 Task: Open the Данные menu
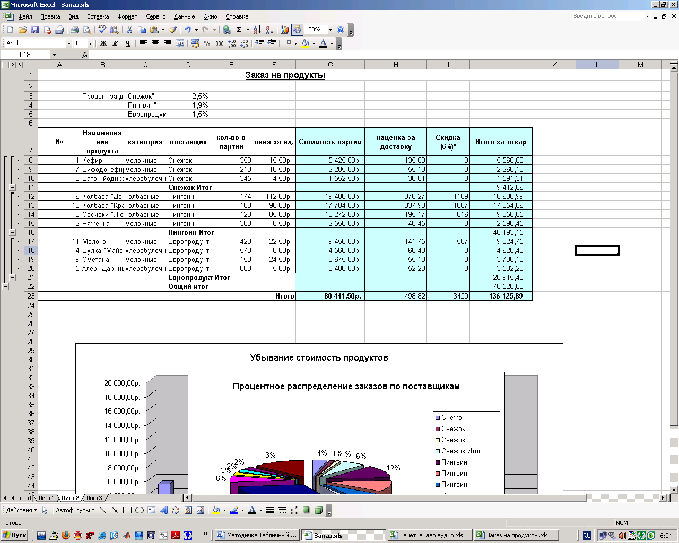[184, 16]
